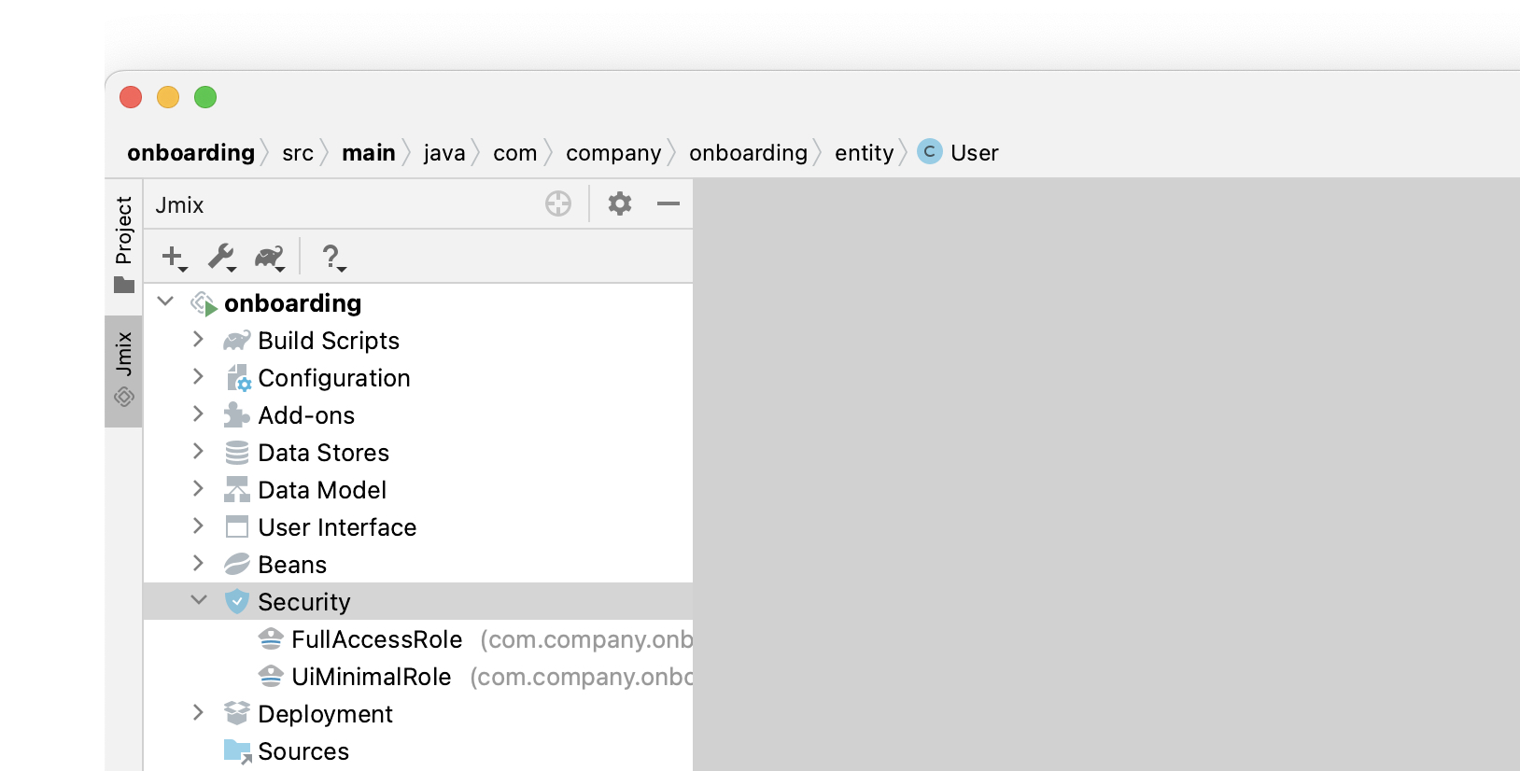The width and height of the screenshot is (1520, 771).
Task: Click src in the breadcrumb bar
Action: [x=298, y=153]
